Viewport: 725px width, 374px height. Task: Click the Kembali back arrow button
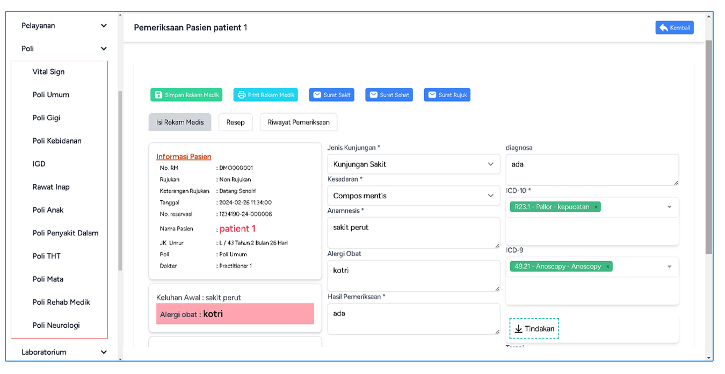674,28
